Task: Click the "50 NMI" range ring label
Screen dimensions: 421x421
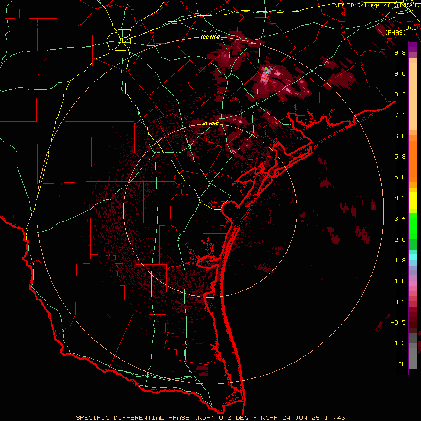Action: point(210,123)
